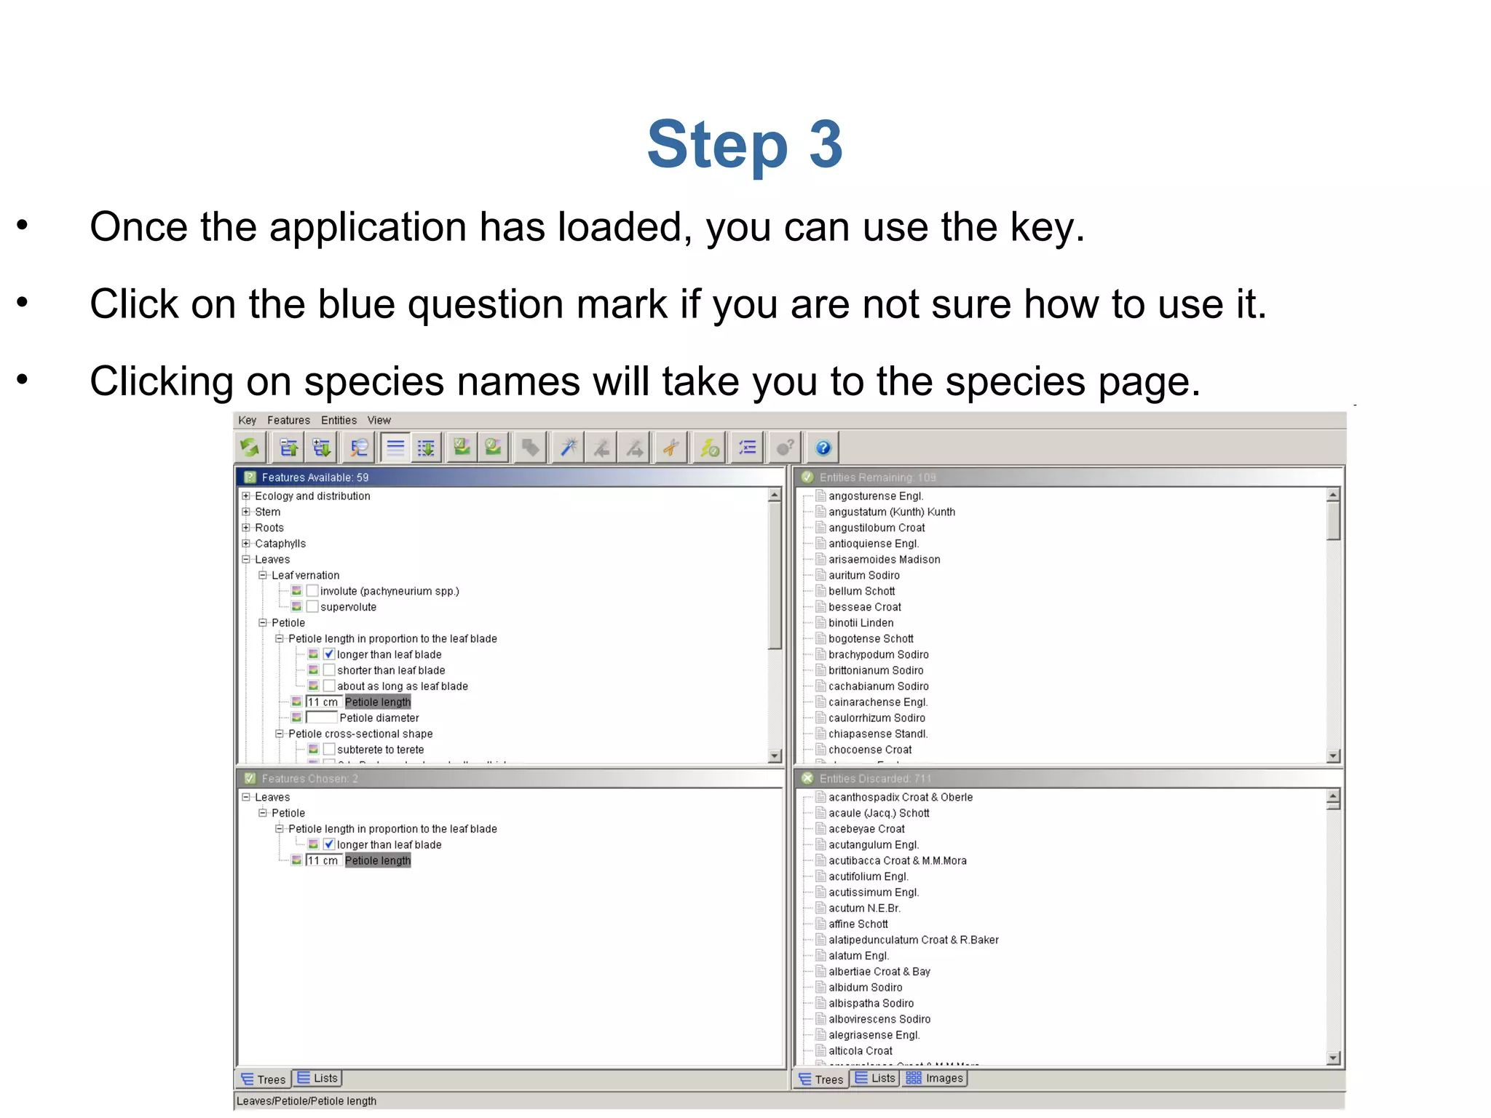Click scroll-down arrow of Entities Discarded list
This screenshot has width=1491, height=1118.
click(x=1333, y=1058)
